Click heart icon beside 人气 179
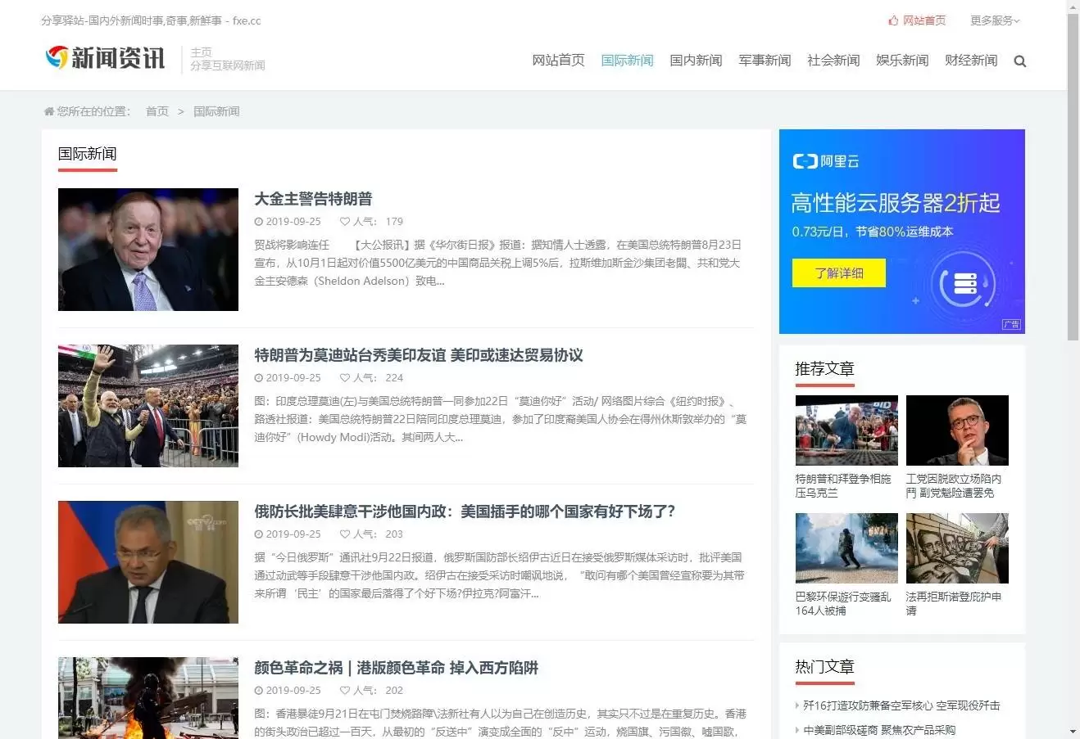The image size is (1080, 739). click(345, 222)
